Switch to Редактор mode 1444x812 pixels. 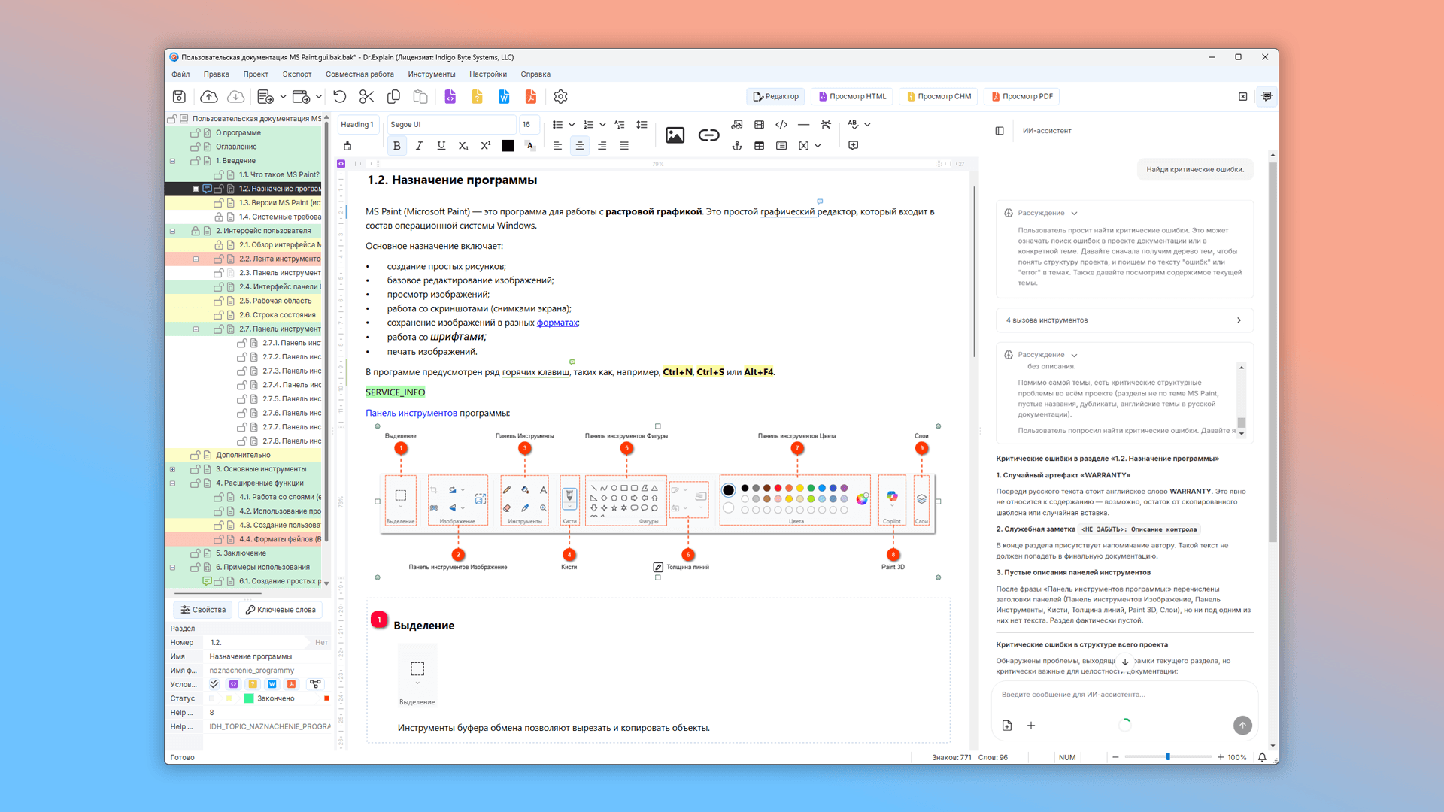pyautogui.click(x=776, y=96)
